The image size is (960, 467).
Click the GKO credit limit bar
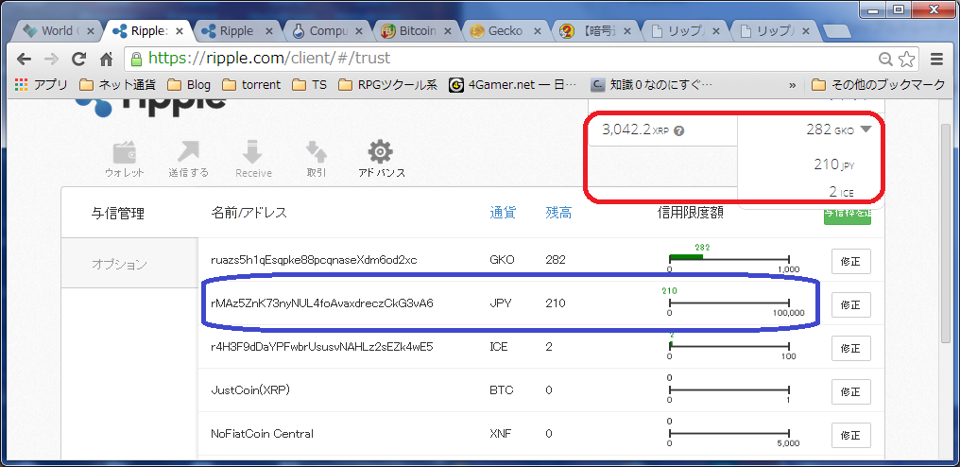click(729, 257)
